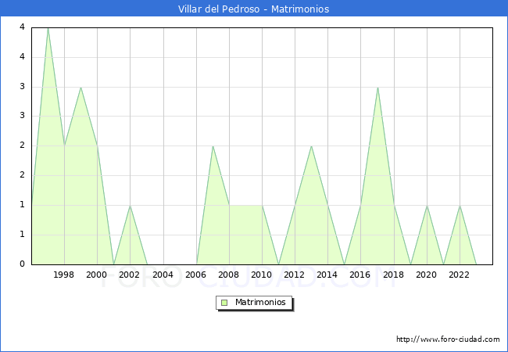The height and width of the screenshot is (352, 508).
Task: Select the 2010 x-axis label
Action: pyautogui.click(x=262, y=275)
